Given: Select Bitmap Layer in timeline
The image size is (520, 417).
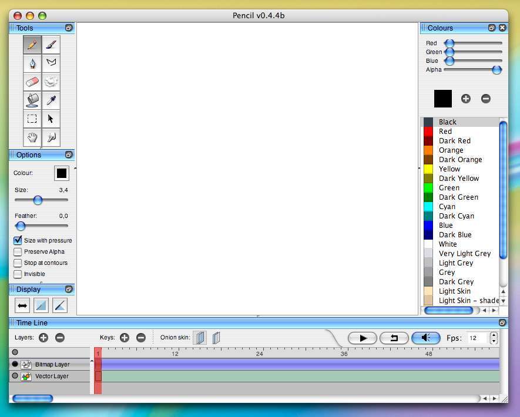Looking at the screenshot, I should [x=49, y=364].
